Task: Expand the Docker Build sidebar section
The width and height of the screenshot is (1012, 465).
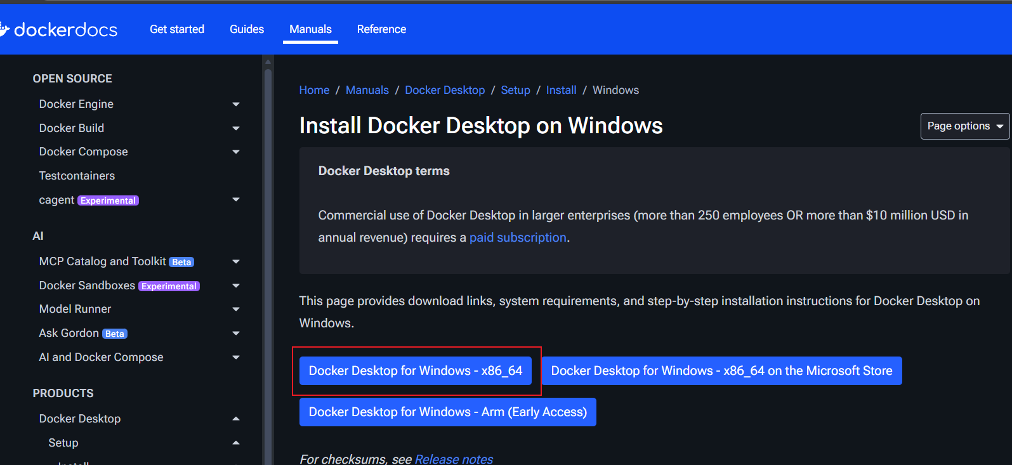Action: coord(236,128)
